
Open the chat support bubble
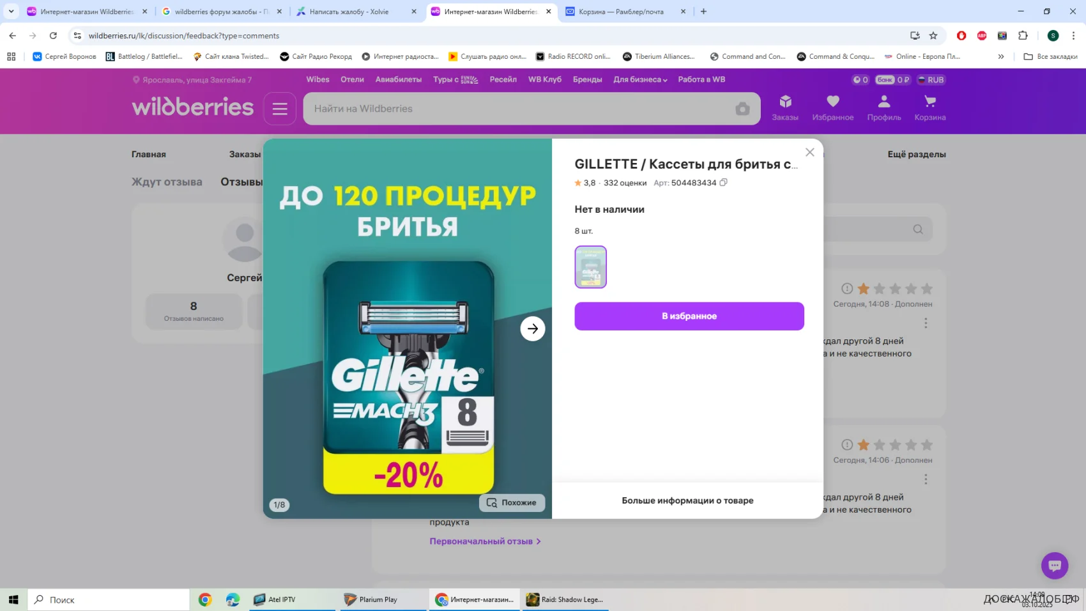1054,566
